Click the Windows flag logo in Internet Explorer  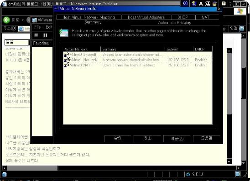(240, 11)
